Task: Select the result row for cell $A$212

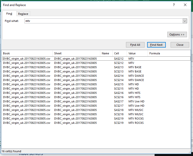Action: (x=96, y=59)
